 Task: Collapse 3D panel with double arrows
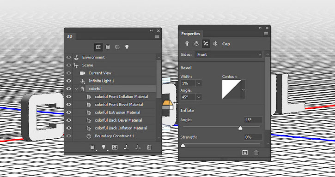(x=151, y=31)
